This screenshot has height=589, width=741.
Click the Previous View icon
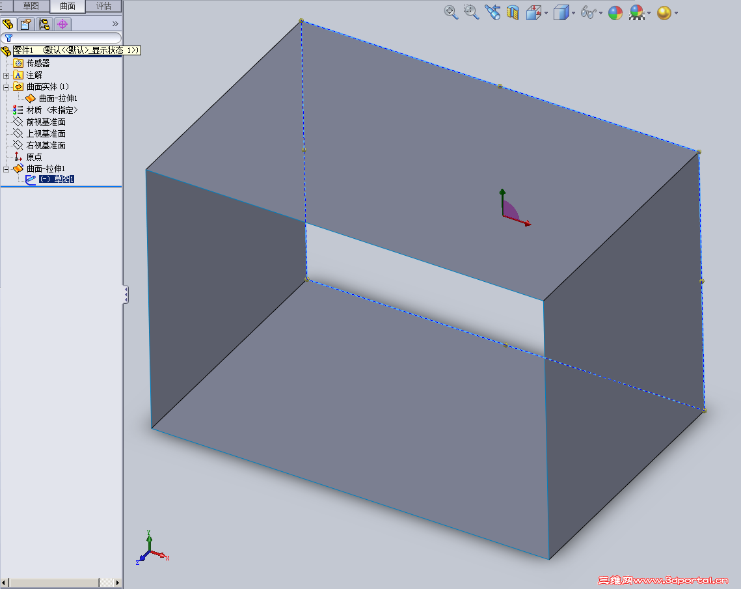(492, 13)
